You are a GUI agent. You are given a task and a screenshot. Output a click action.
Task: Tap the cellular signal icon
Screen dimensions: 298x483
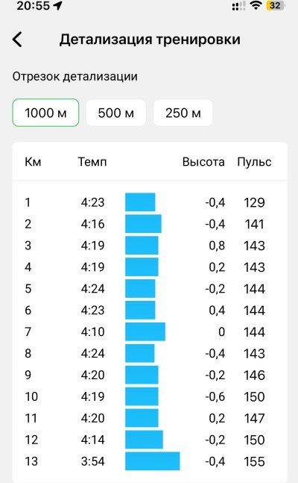click(238, 6)
